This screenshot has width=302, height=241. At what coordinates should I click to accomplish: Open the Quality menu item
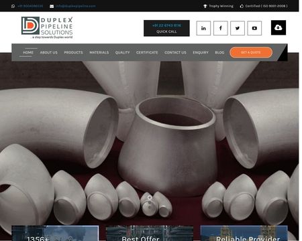pos(122,52)
